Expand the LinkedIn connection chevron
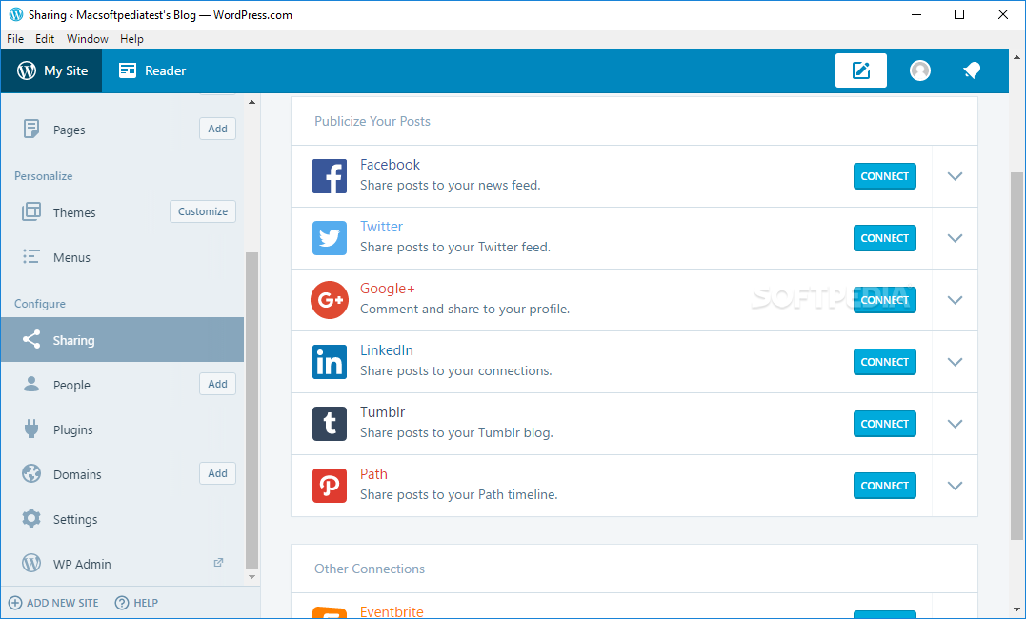Viewport: 1026px width, 619px height. point(955,362)
